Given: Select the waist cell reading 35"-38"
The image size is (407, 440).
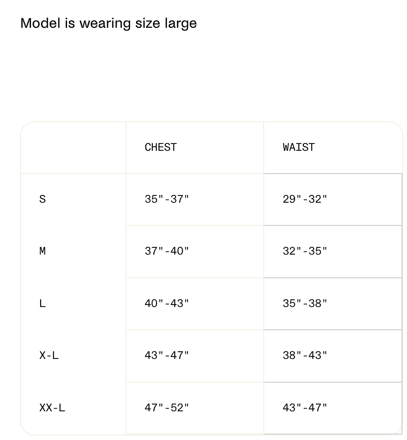Looking at the screenshot, I should pos(333,304).
